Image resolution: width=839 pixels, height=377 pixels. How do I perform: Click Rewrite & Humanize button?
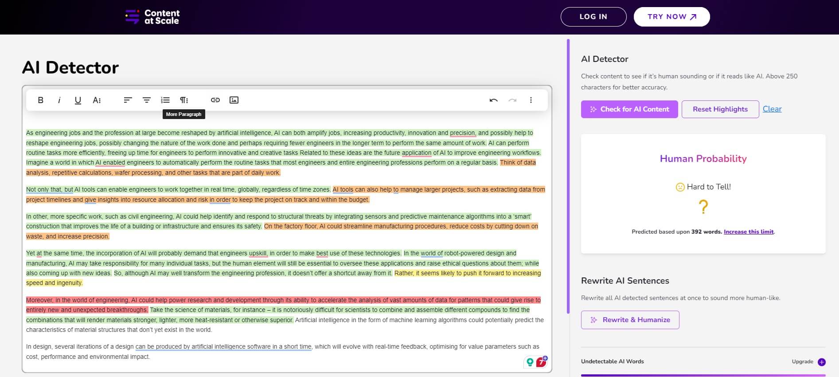pos(630,320)
